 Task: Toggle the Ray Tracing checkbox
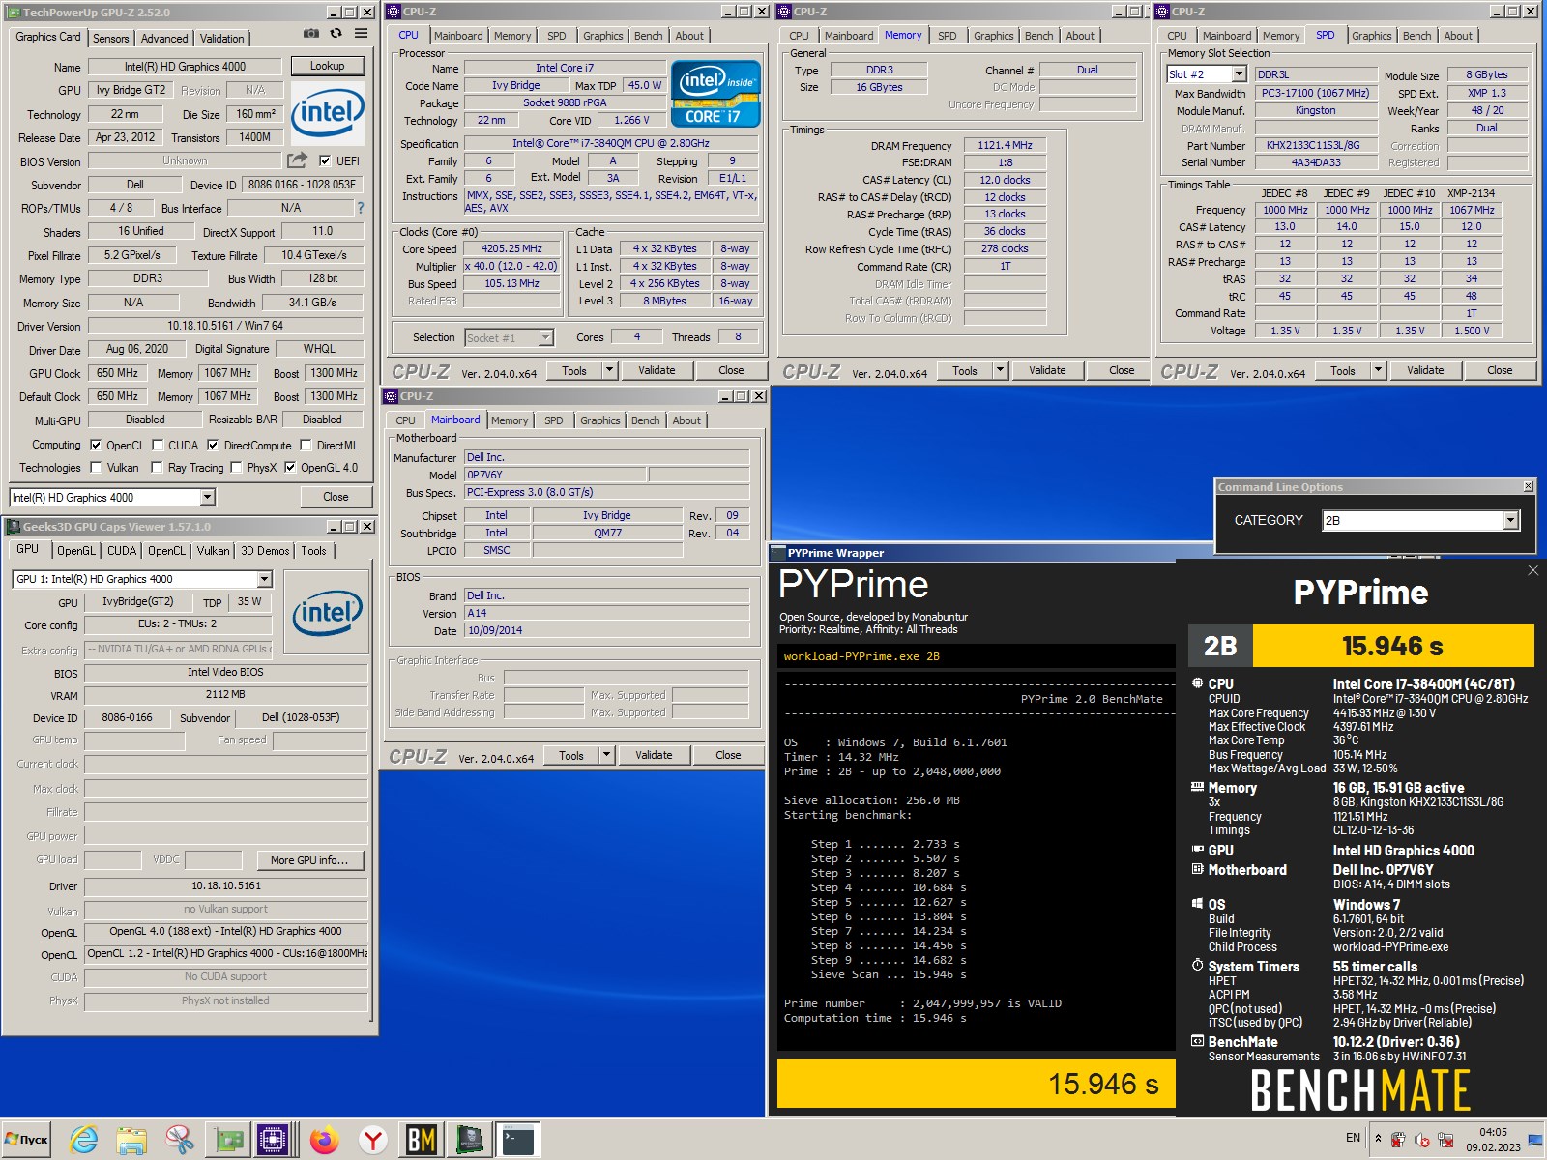(157, 468)
